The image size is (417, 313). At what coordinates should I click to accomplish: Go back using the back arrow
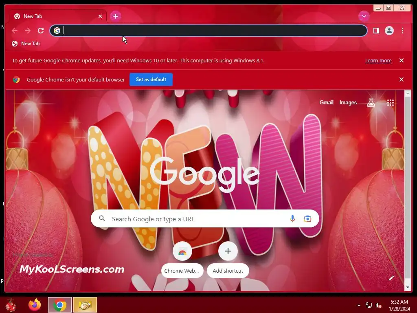[x=15, y=31]
